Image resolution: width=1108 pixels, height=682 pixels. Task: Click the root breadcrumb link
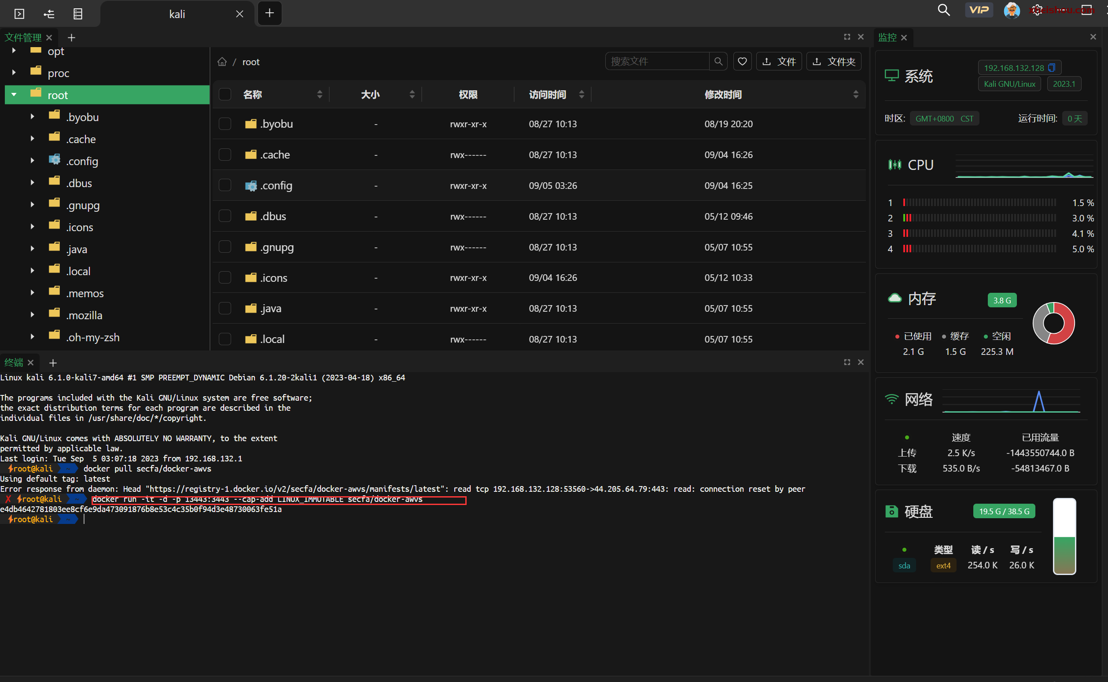pos(251,62)
